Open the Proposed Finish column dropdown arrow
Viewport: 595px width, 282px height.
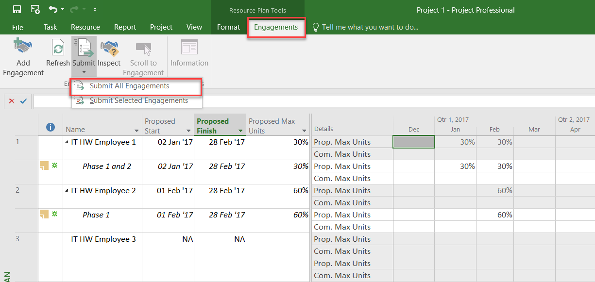click(x=240, y=131)
